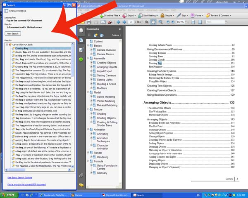Open Bookmarks panel Options menu

click(x=116, y=35)
